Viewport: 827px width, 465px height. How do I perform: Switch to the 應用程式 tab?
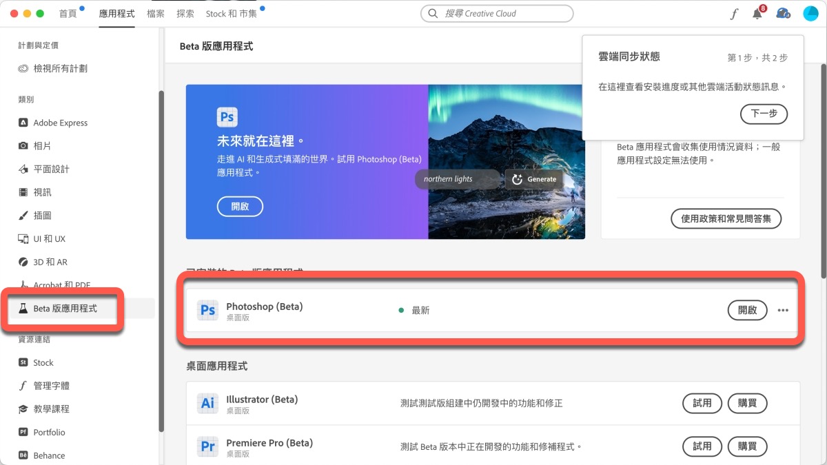117,13
